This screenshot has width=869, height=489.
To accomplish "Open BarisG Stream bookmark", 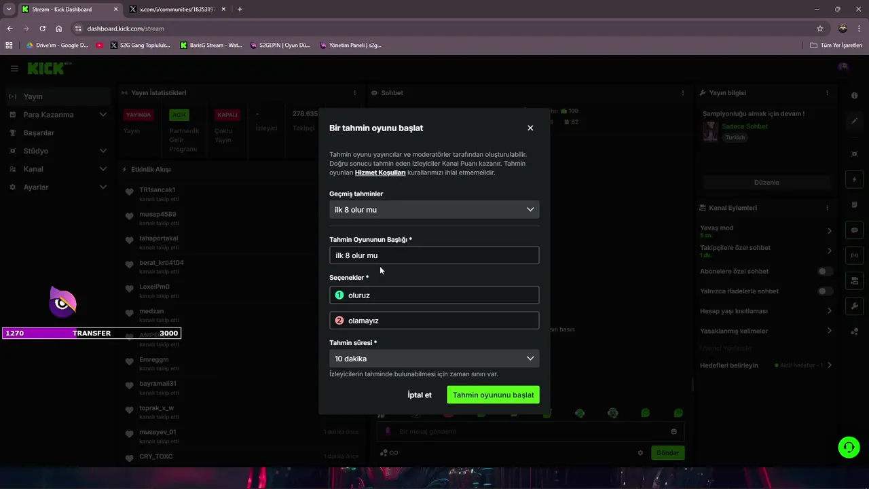I will (x=211, y=46).
